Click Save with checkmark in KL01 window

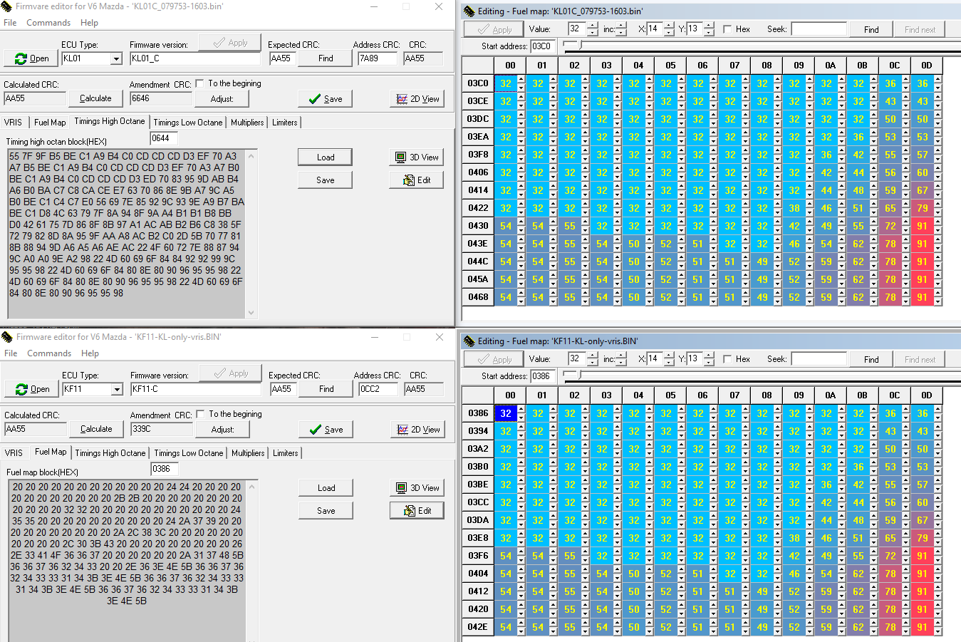pos(325,99)
